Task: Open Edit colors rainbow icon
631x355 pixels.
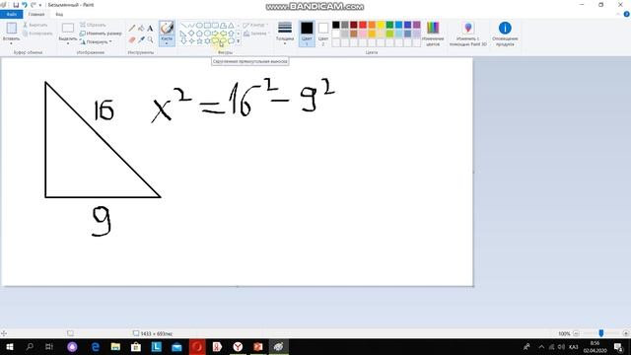Action: pyautogui.click(x=433, y=28)
